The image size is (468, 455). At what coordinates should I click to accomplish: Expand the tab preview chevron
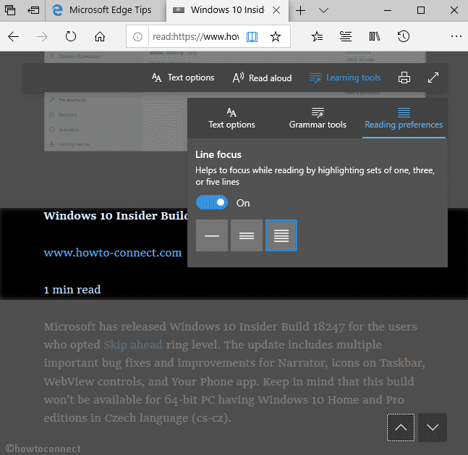(x=323, y=10)
